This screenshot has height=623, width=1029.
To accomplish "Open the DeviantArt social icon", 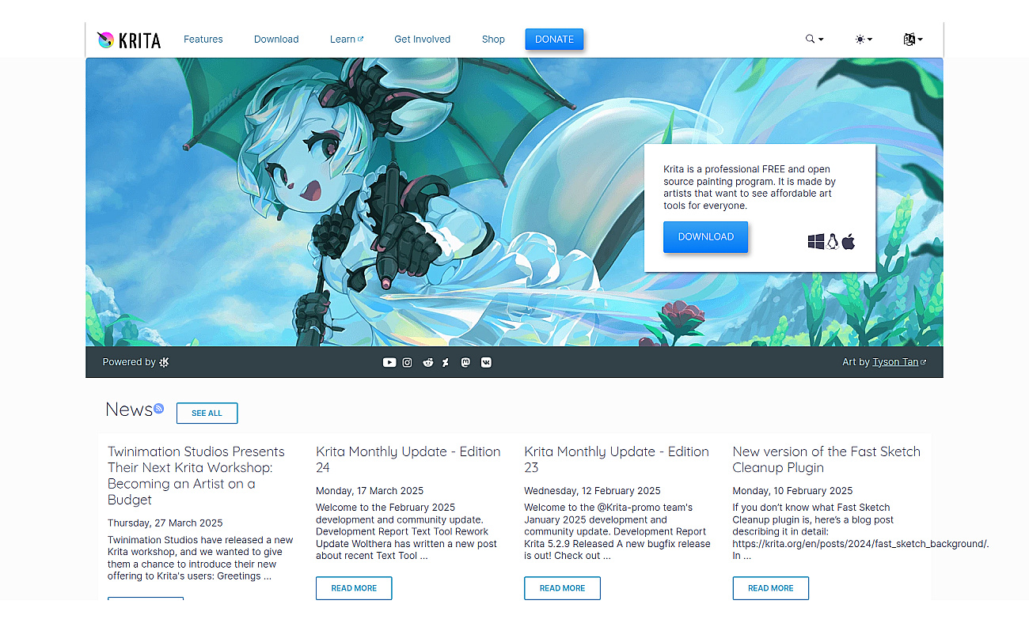I will (x=446, y=362).
